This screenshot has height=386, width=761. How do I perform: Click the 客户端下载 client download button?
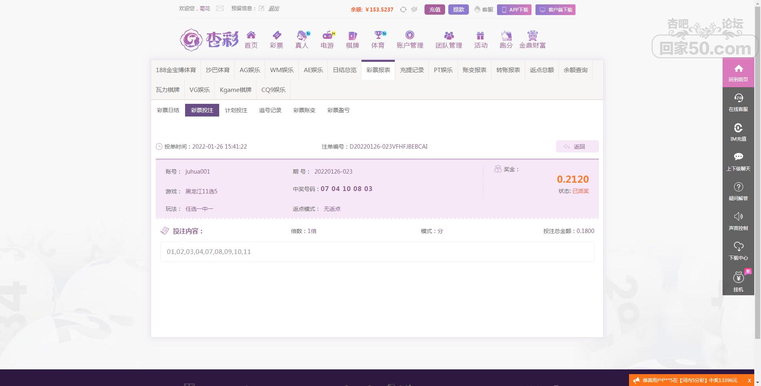pos(555,10)
